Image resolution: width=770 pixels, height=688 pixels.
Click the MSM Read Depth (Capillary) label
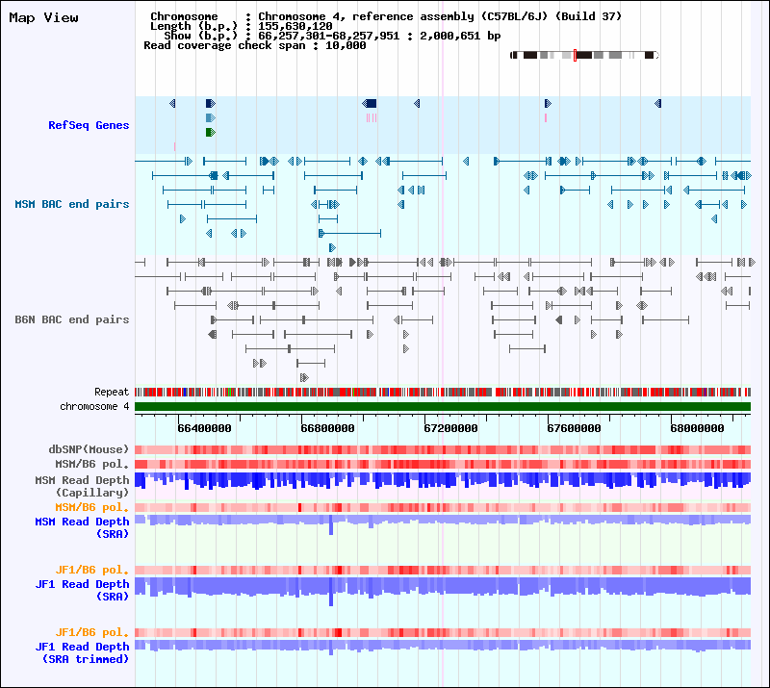pyautogui.click(x=82, y=486)
